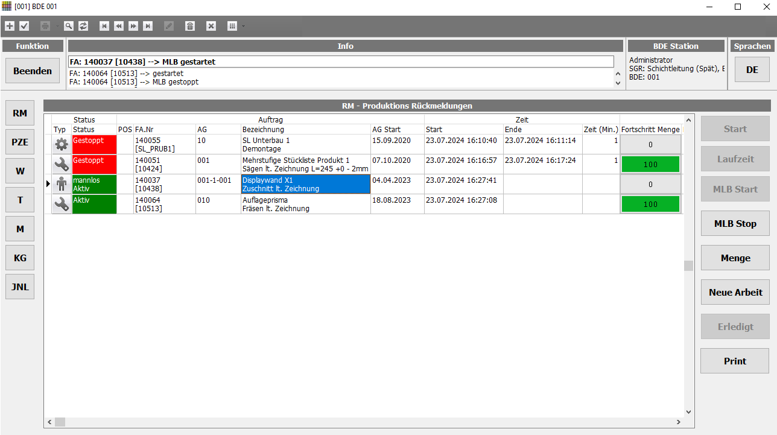Click the MLB Start button
This screenshot has height=435, width=777.
[735, 189]
